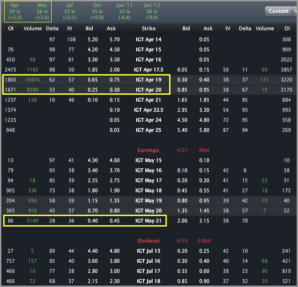Click the Apr 19 put volume 171
Viewport: 298px width, 287px height.
point(265,80)
